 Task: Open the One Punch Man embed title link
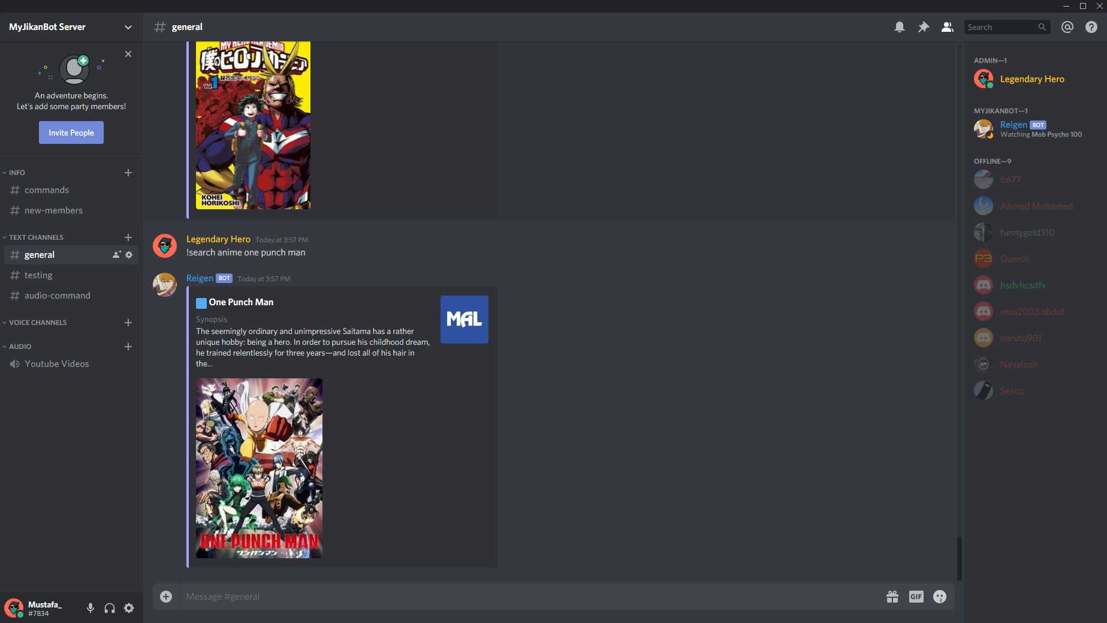click(x=241, y=302)
